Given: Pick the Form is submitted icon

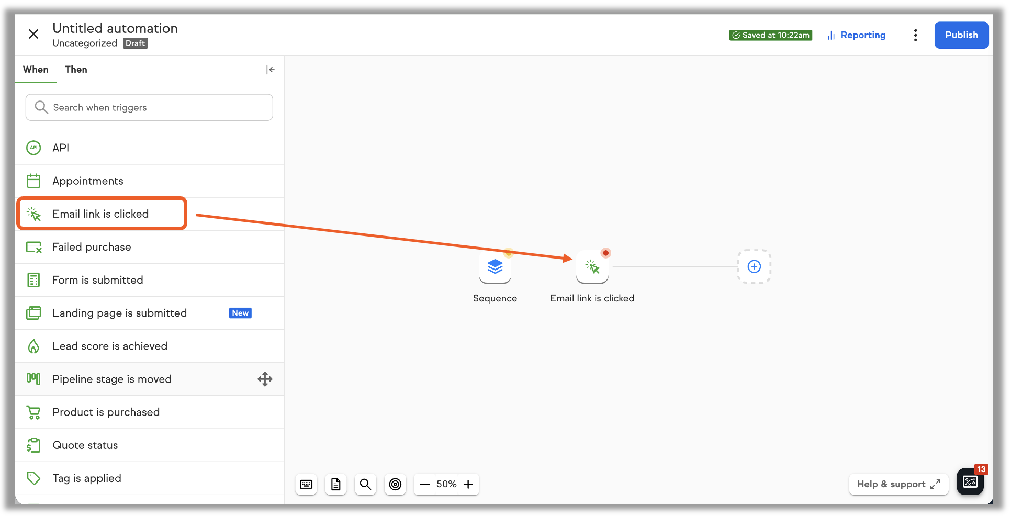Looking at the screenshot, I should [33, 280].
